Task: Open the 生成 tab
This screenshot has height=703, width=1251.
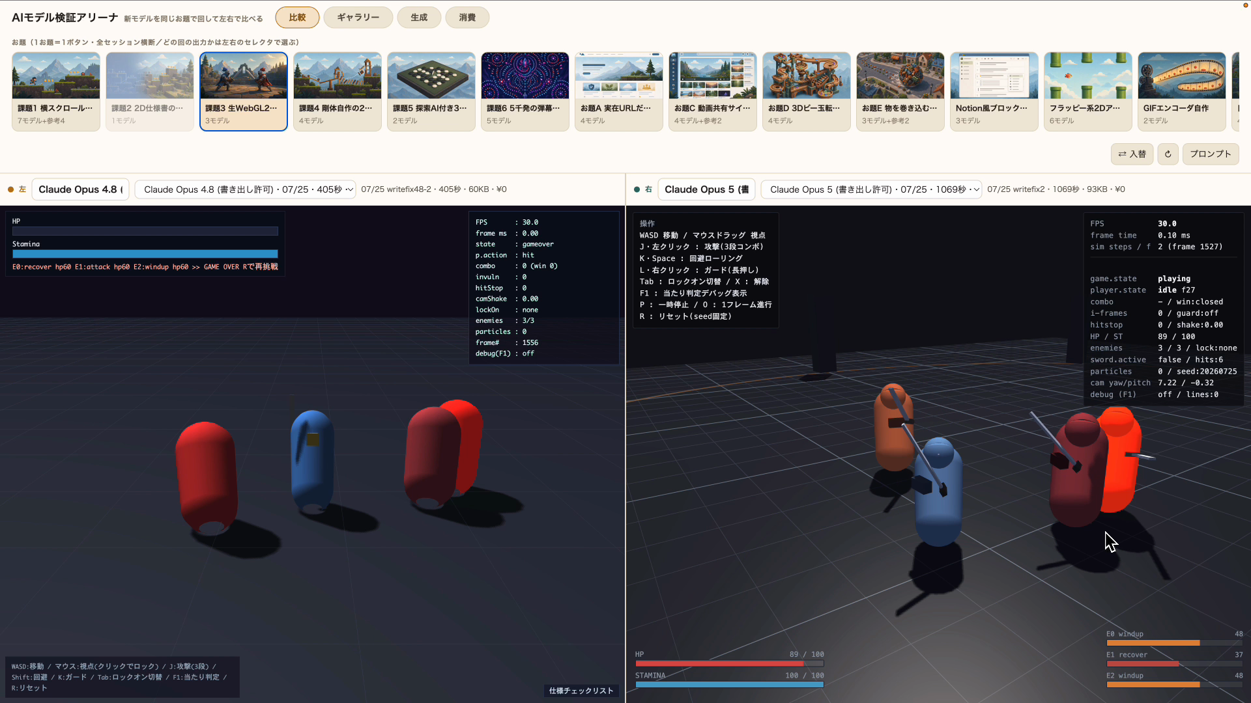Action: click(419, 18)
